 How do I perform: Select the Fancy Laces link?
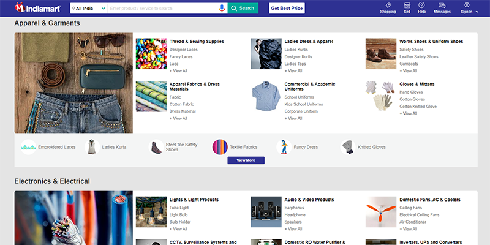pos(181,57)
